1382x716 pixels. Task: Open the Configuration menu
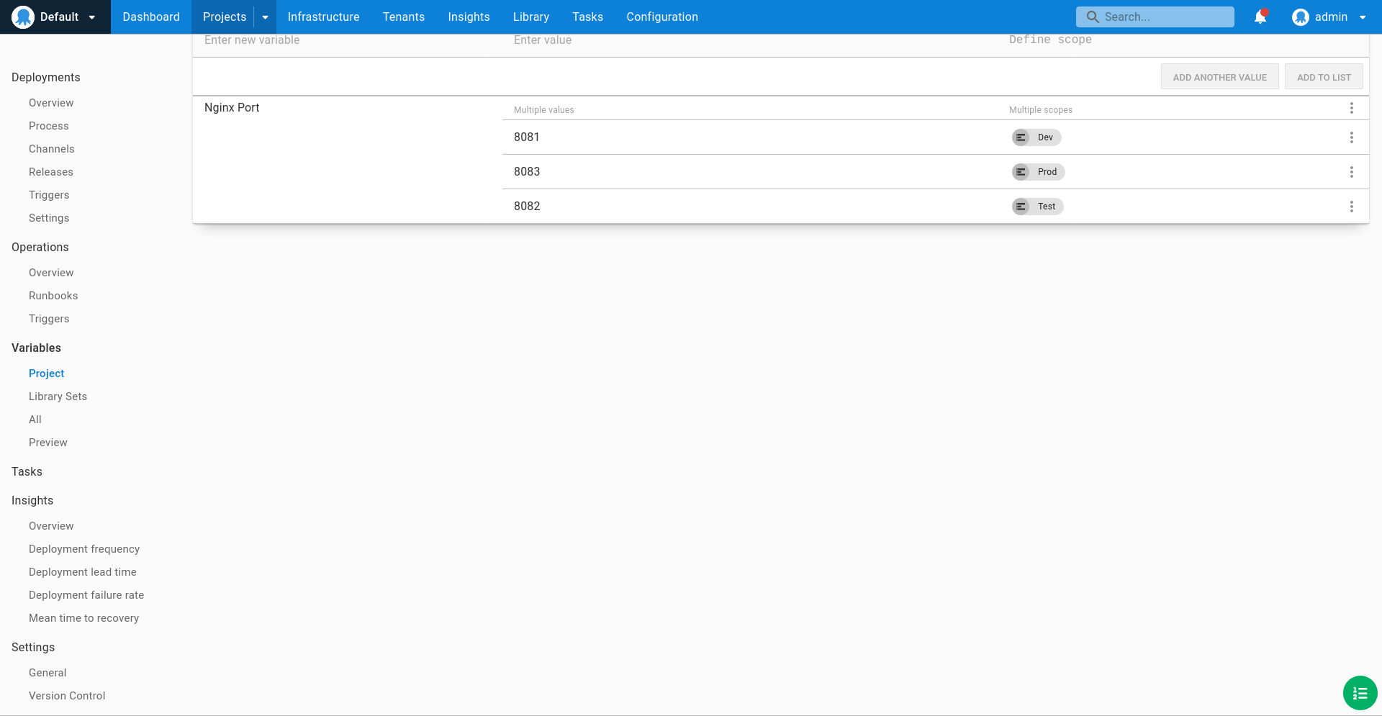pos(662,17)
